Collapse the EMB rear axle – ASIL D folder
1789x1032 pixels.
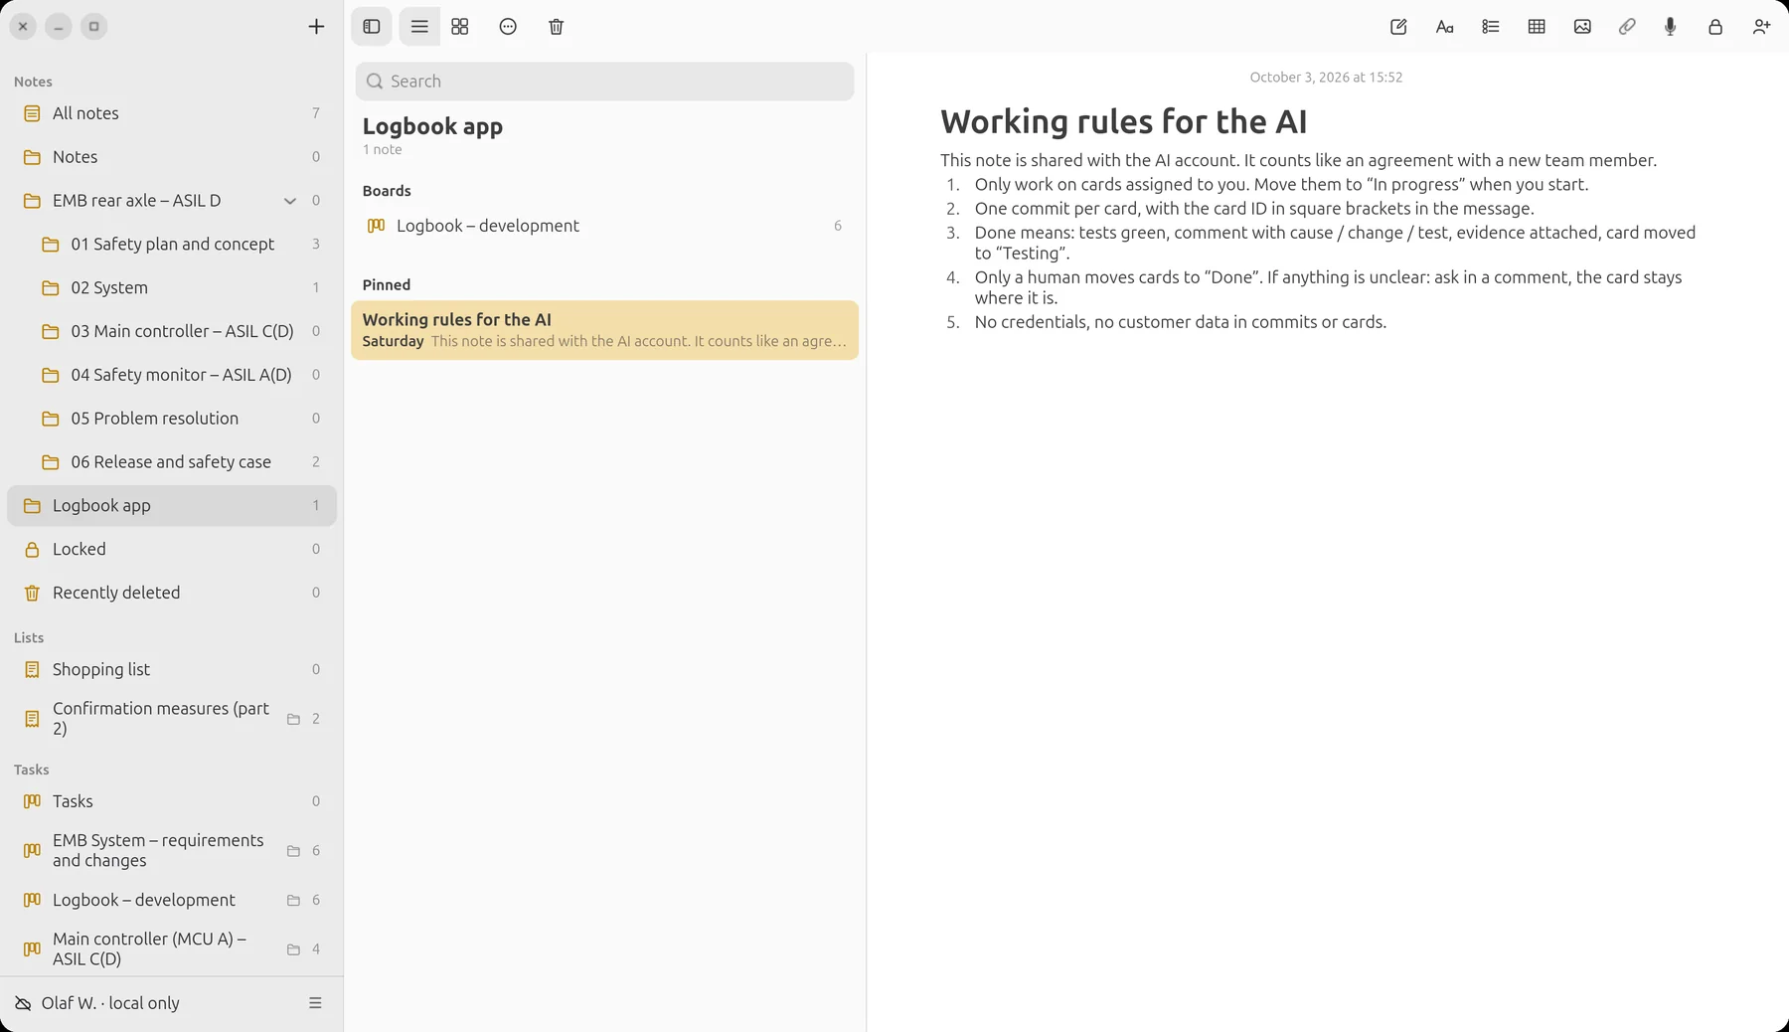[x=290, y=201]
